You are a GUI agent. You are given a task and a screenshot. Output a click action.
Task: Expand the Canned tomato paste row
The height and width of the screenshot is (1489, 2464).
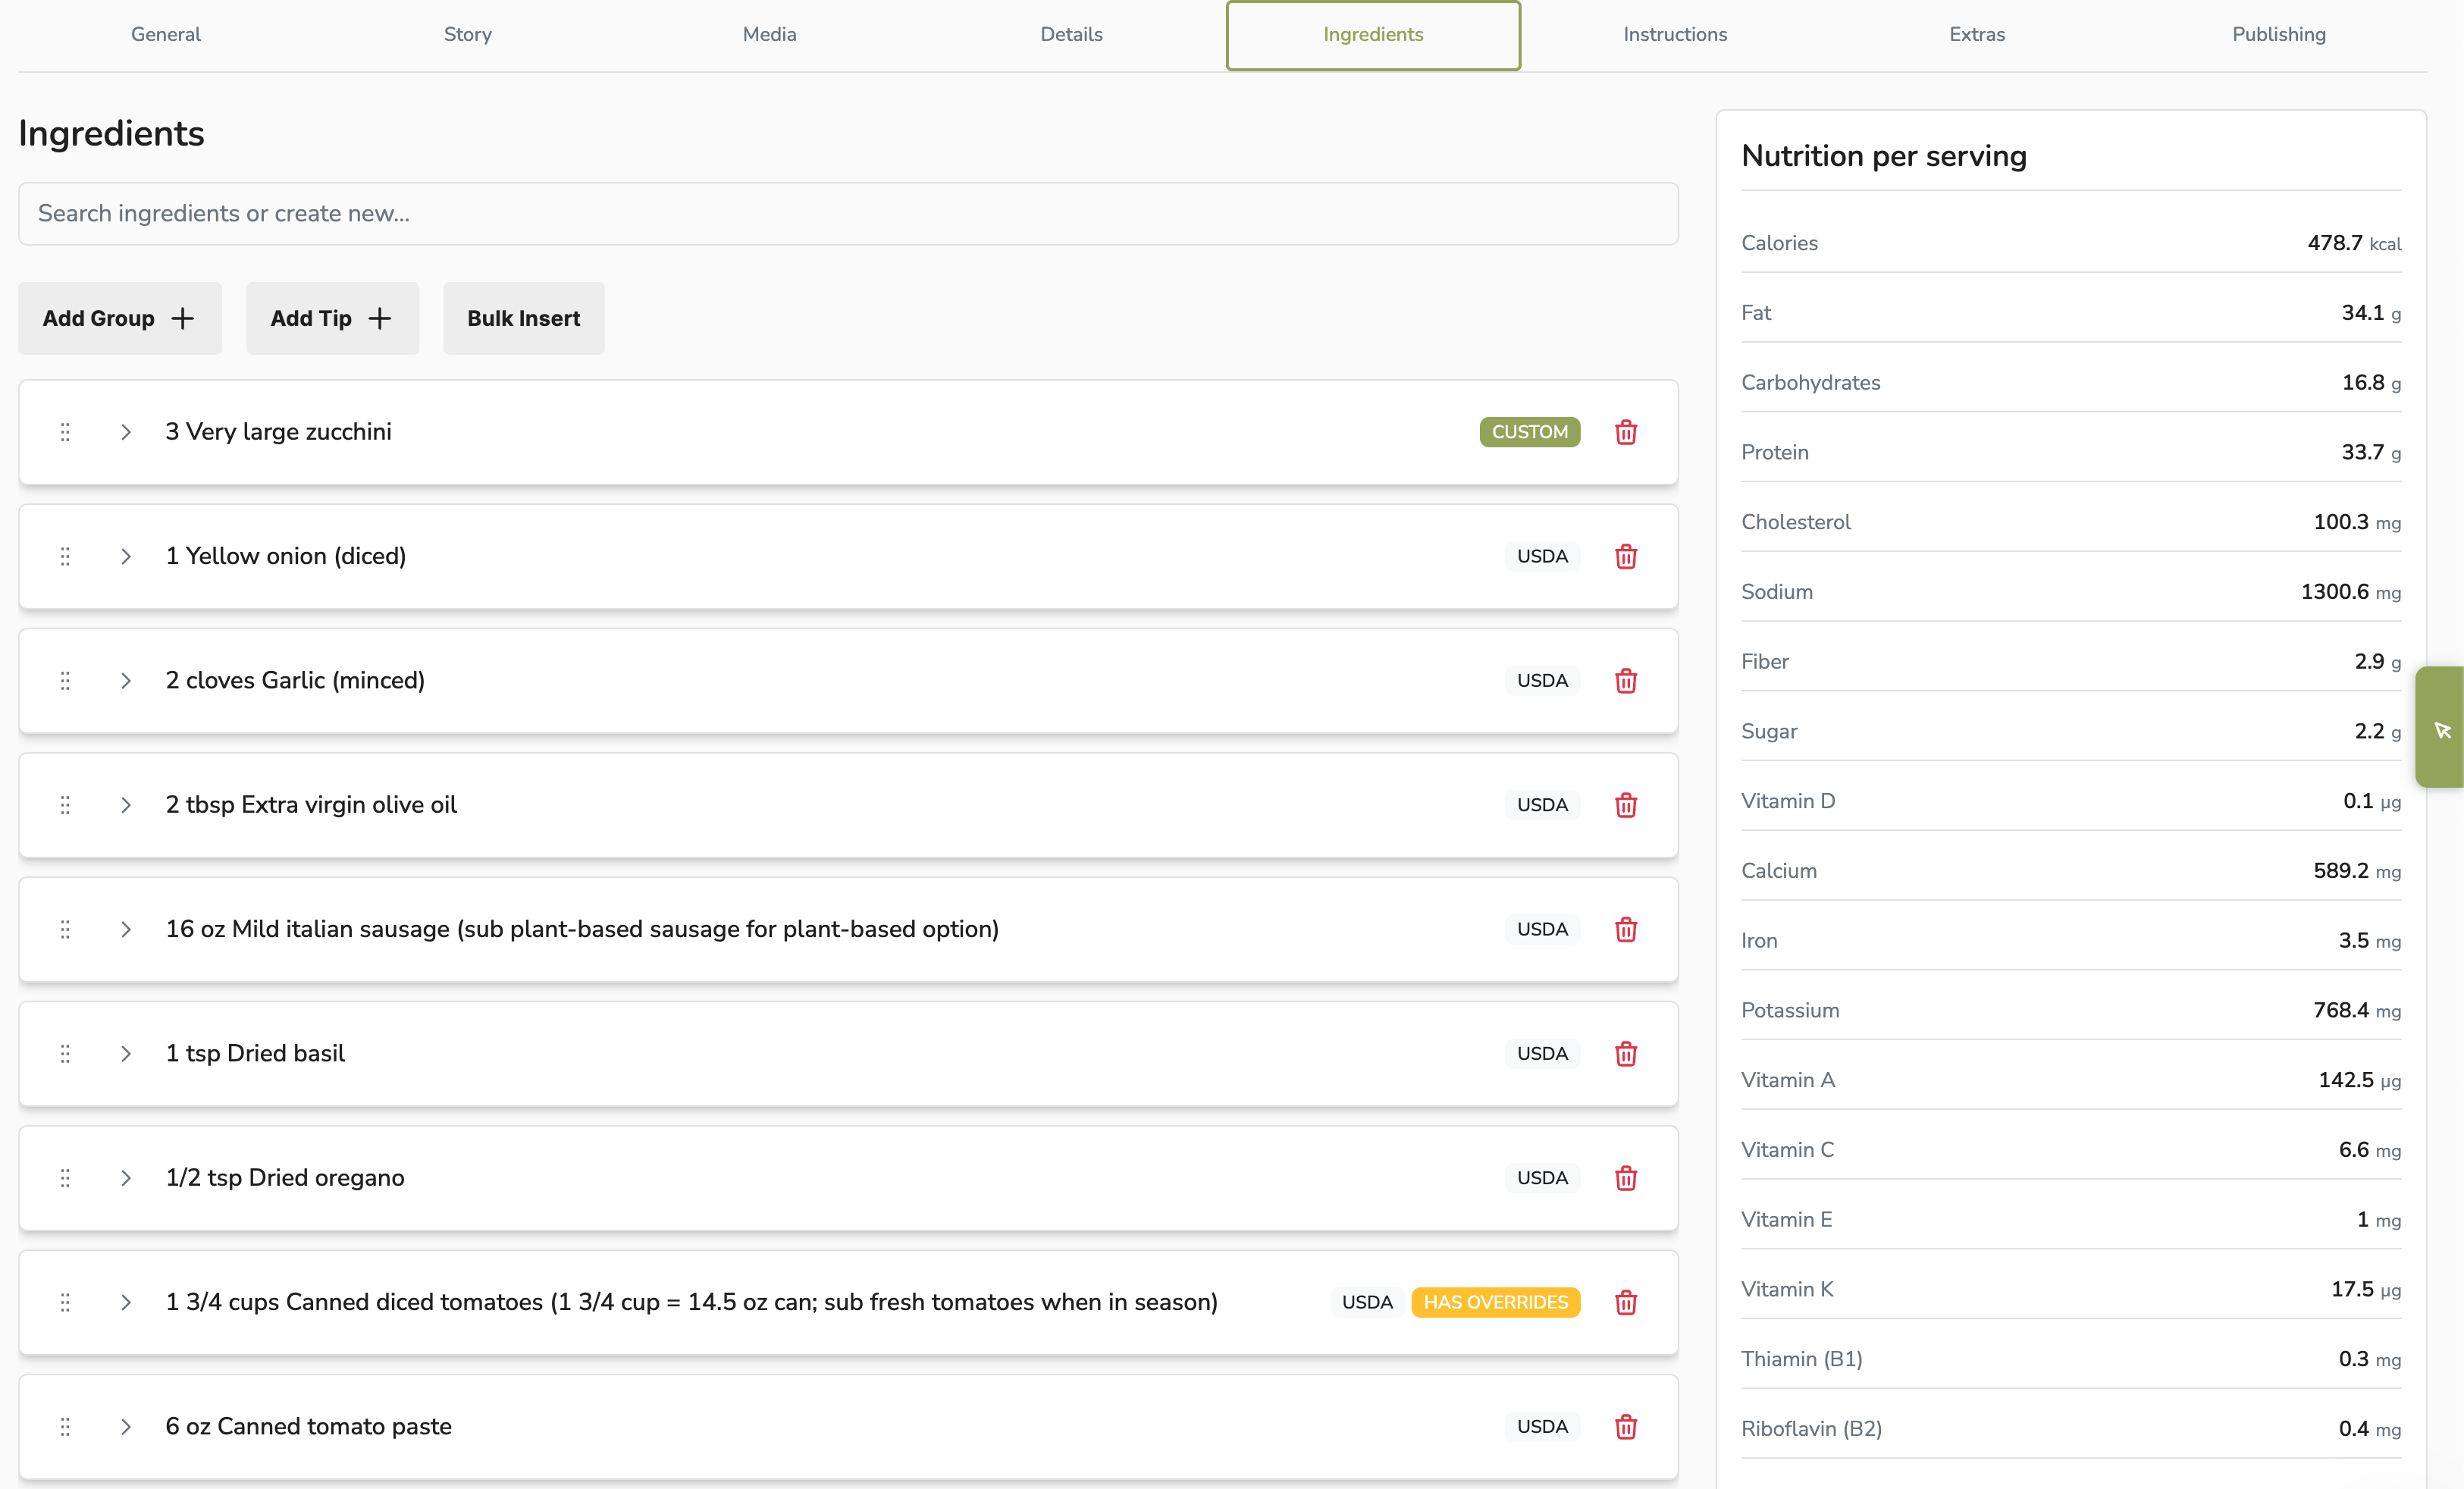[126, 1427]
